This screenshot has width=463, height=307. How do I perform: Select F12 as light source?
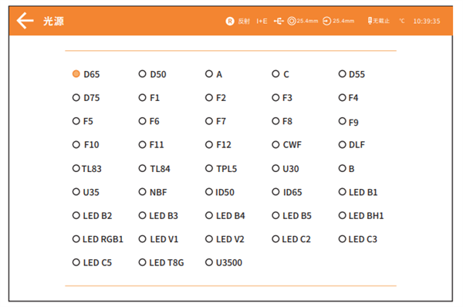click(209, 145)
